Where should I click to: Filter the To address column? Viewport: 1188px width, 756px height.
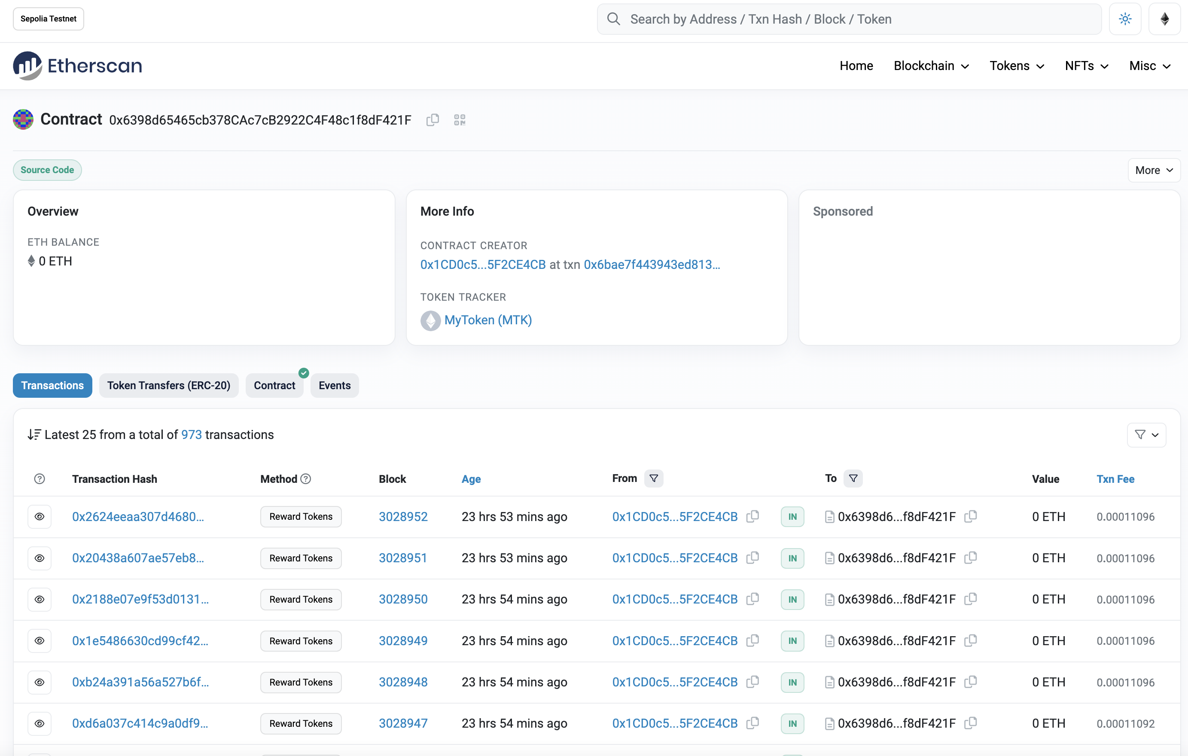[x=853, y=478]
